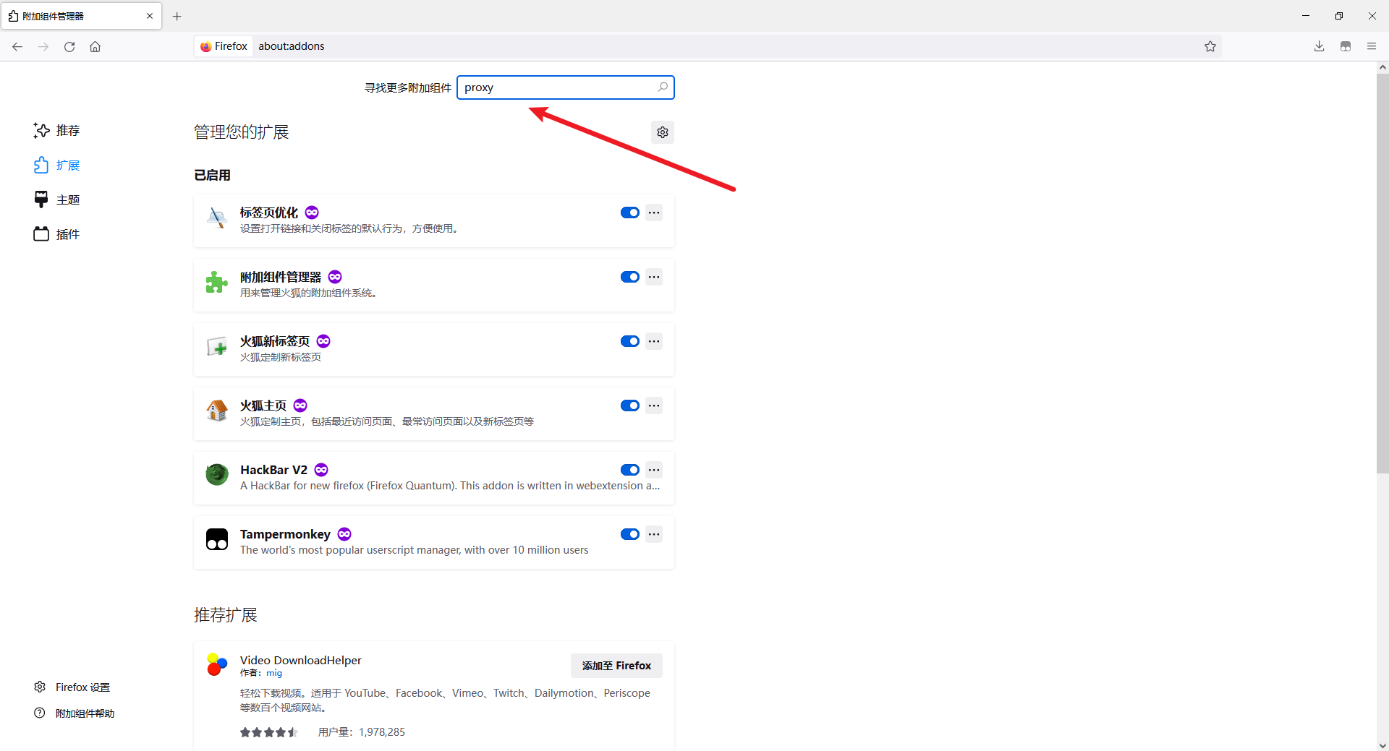This screenshot has height=751, width=1389.
Task: Click the recommended badge next to HackBar V2
Action: coord(321,470)
